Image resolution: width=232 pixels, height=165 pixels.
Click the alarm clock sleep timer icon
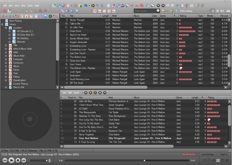[x=77, y=11]
